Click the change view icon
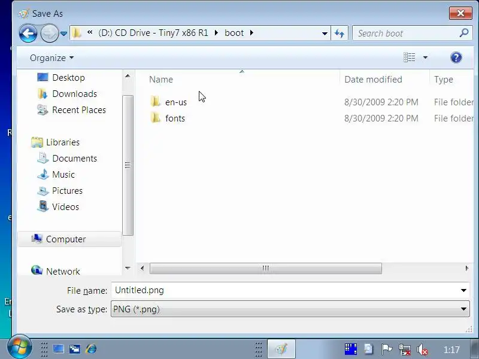The height and width of the screenshot is (359, 479). click(x=410, y=57)
